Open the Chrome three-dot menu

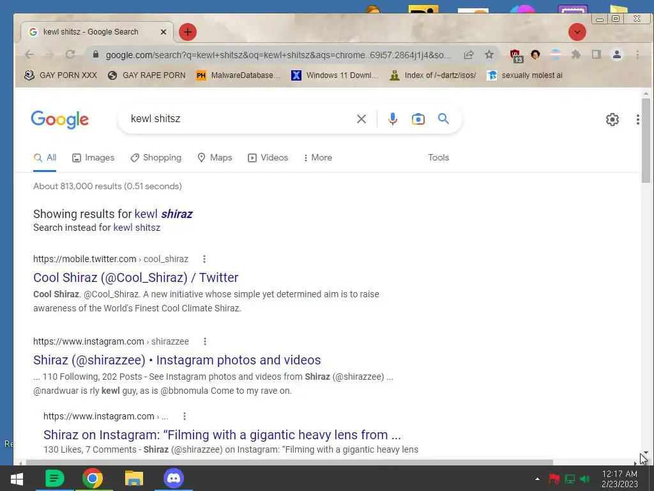[x=637, y=54]
